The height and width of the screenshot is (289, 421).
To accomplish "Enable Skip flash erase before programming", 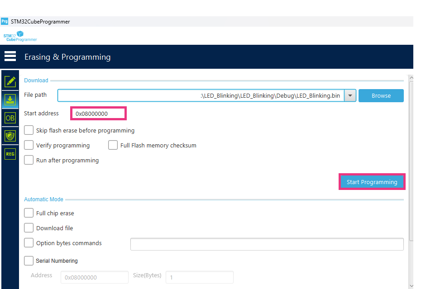I will point(29,130).
